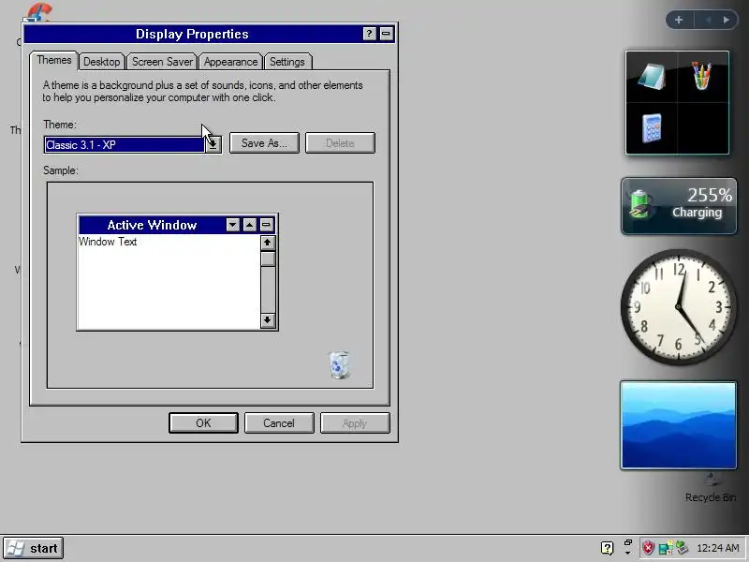Switch to the Desktop tab
The image size is (749, 562).
(x=102, y=62)
